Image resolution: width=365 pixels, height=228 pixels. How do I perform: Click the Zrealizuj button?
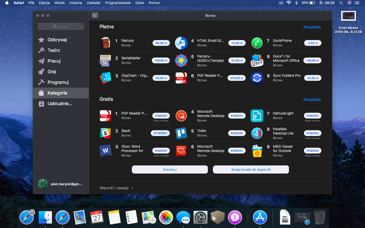click(170, 169)
